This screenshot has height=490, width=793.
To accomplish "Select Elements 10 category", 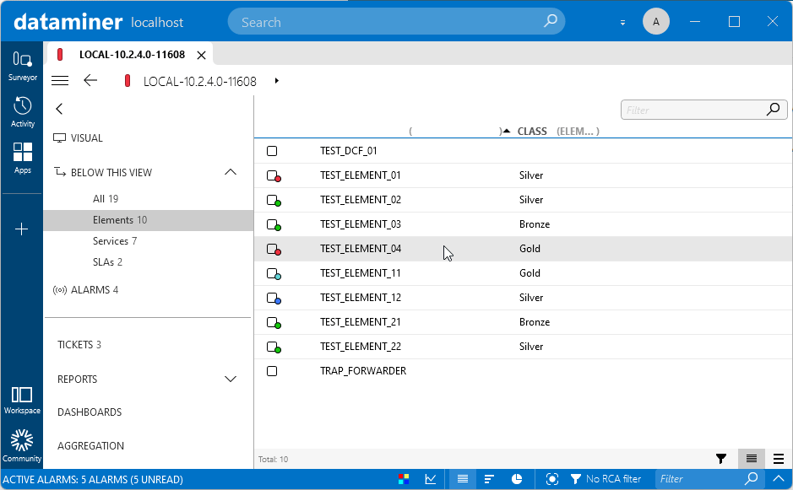I will [x=148, y=220].
